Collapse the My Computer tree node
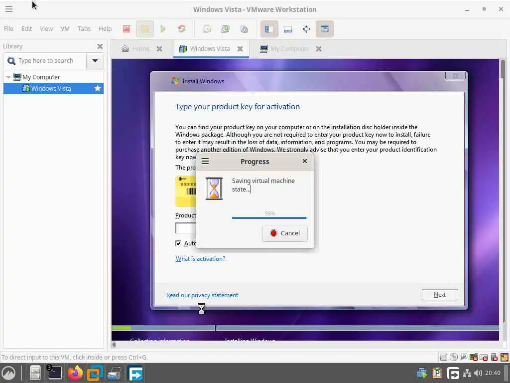The image size is (510, 383). [8, 77]
